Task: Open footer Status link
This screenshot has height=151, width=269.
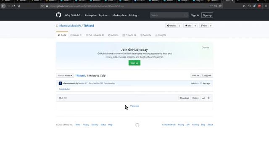Action: point(103,125)
